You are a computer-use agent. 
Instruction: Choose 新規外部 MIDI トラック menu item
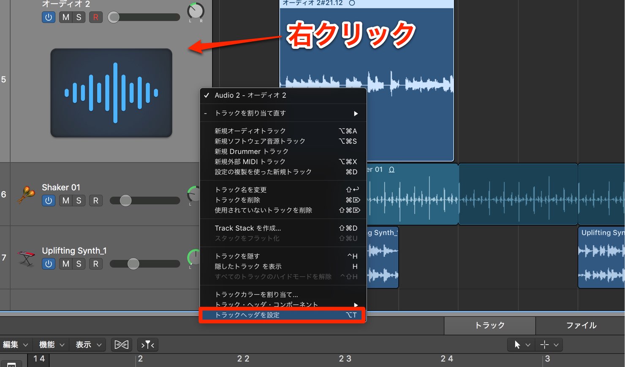[283, 162]
